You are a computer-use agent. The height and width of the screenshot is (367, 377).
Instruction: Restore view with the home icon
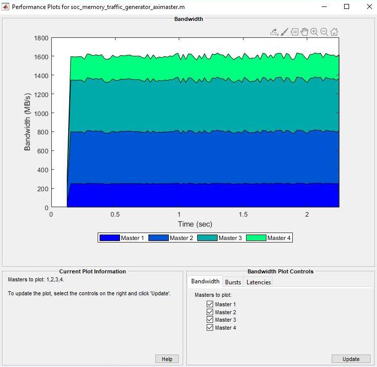[334, 32]
